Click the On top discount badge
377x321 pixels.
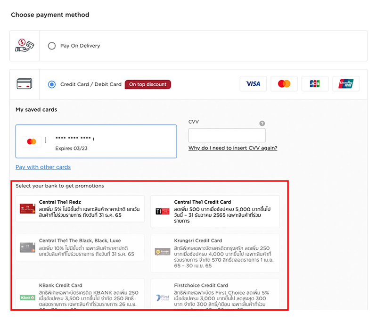point(148,84)
